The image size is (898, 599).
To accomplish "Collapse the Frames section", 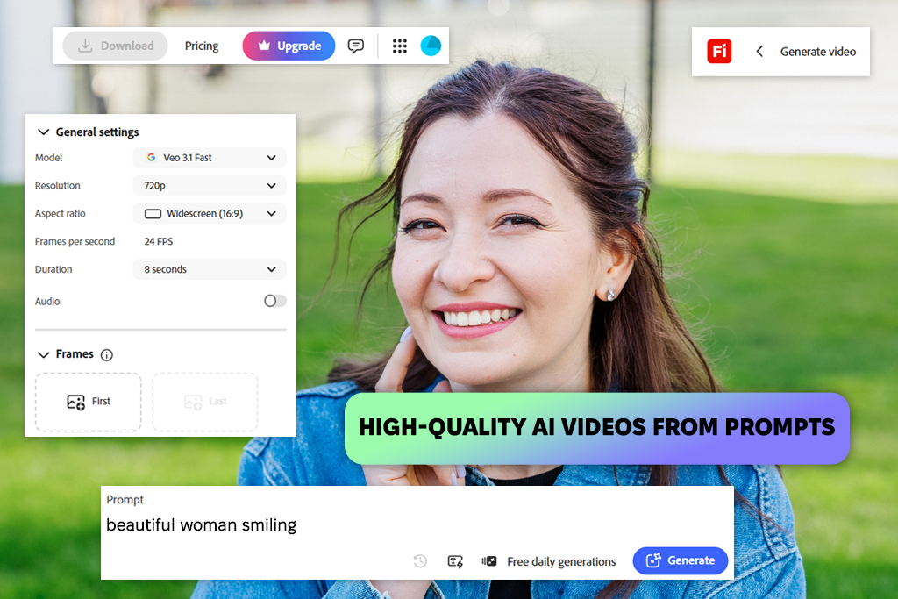I will click(44, 354).
